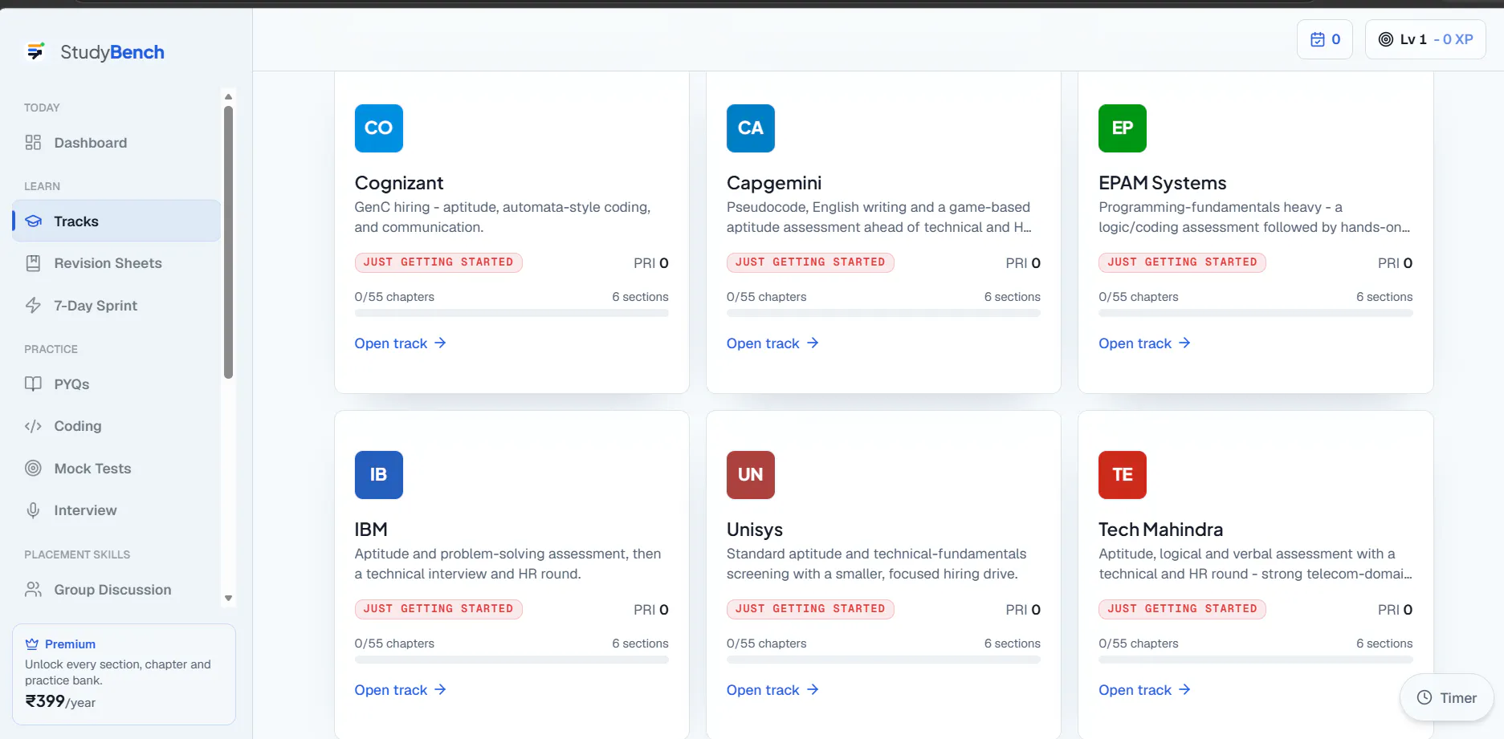Image resolution: width=1504 pixels, height=739 pixels.
Task: Click the sidebar scroll down arrow
Action: tap(229, 599)
